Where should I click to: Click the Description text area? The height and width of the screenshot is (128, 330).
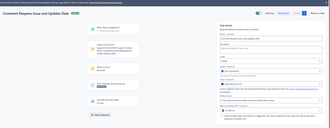click(x=271, y=50)
